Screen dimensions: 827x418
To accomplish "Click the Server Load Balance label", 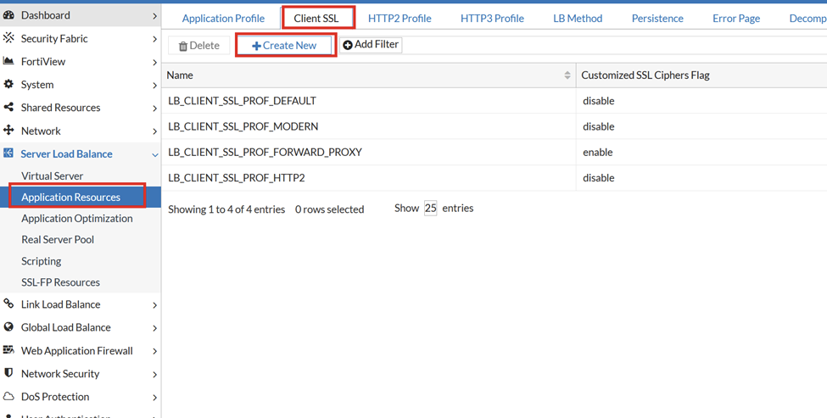I will click(66, 154).
